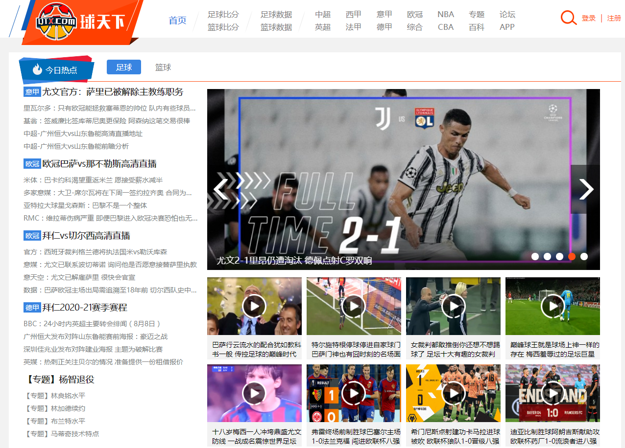The height and width of the screenshot is (448, 625).
Task: Click the 球天下 QTX.com logo
Action: point(80,21)
